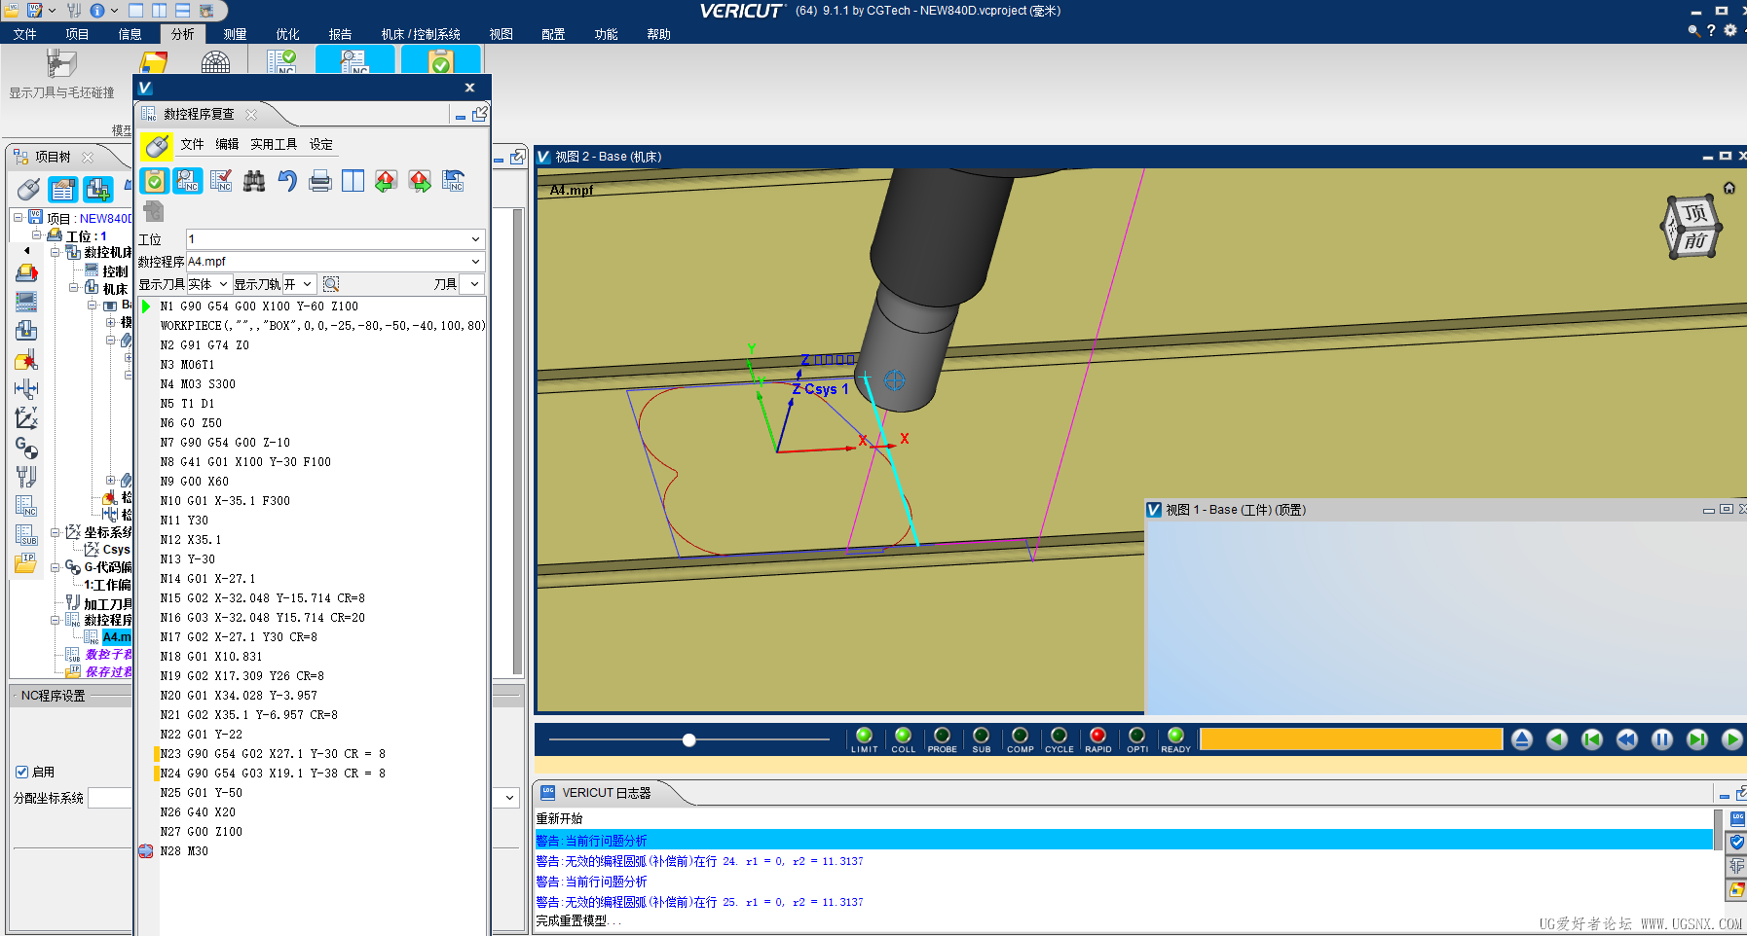
Task: Click the G-code gears icon in left sidebar
Action: coord(26,448)
